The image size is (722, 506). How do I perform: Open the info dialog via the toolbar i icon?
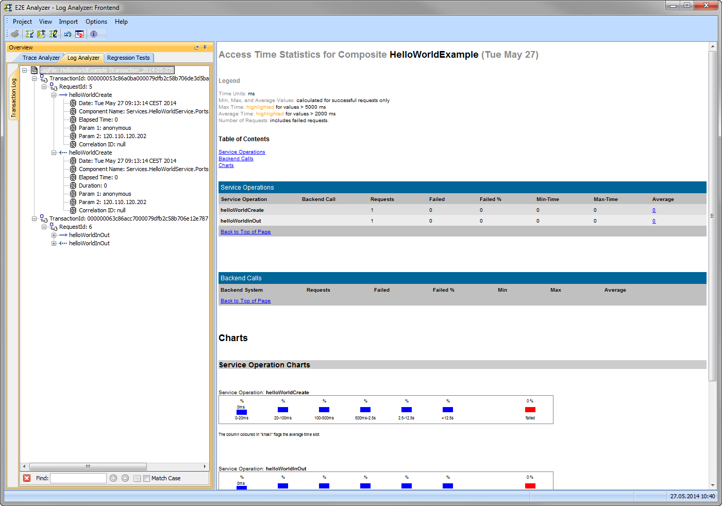click(94, 34)
